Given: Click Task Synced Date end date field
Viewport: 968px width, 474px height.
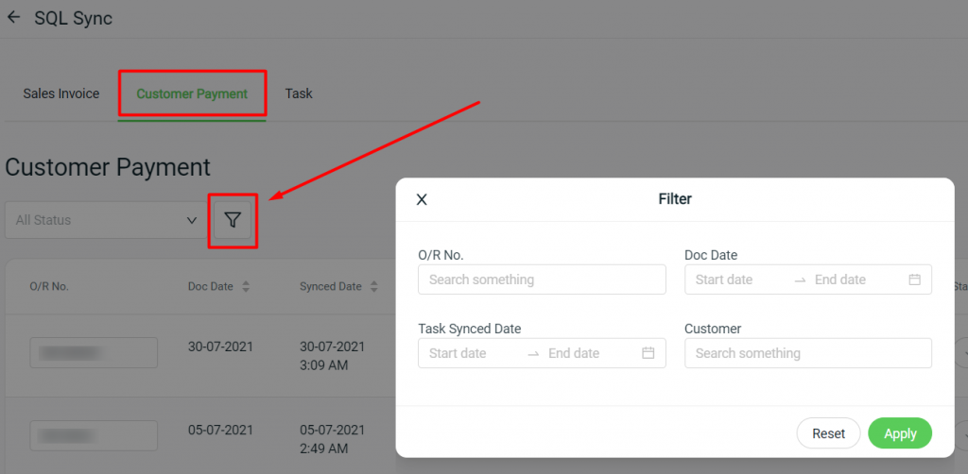Looking at the screenshot, I should (x=592, y=353).
